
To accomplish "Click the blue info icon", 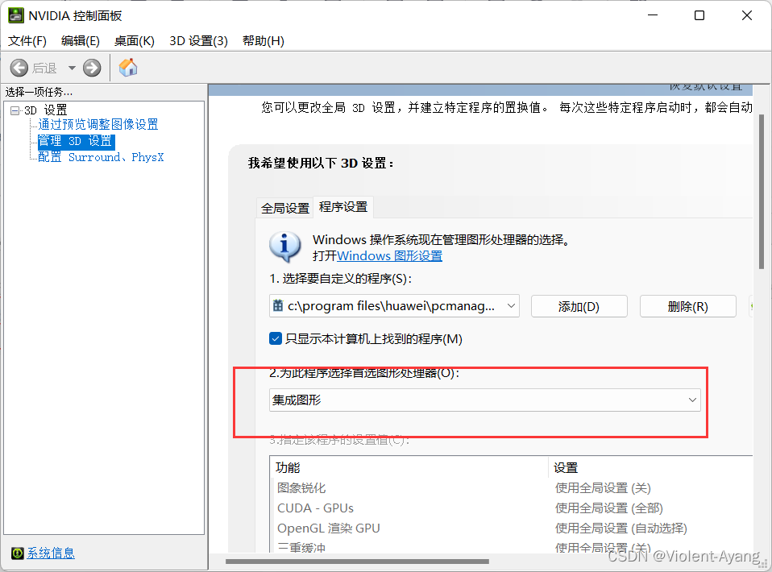I will (284, 247).
